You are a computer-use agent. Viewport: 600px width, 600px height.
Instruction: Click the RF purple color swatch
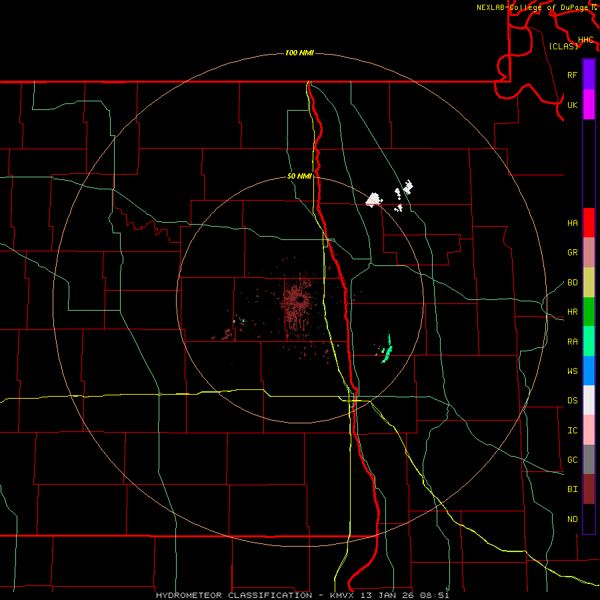pyautogui.click(x=589, y=75)
